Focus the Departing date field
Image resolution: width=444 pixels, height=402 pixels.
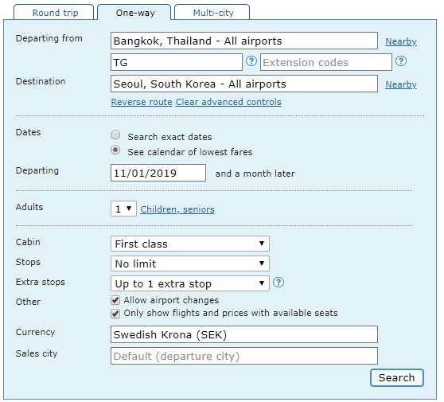(x=158, y=173)
